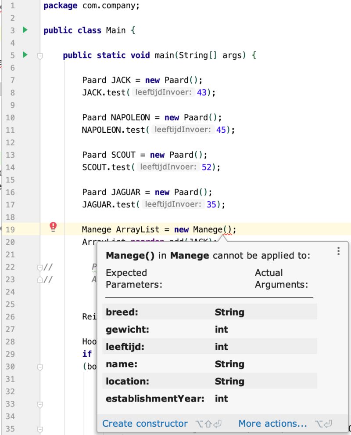Place cursor on the new Manege() call
The width and height of the screenshot is (351, 435).
211,229
